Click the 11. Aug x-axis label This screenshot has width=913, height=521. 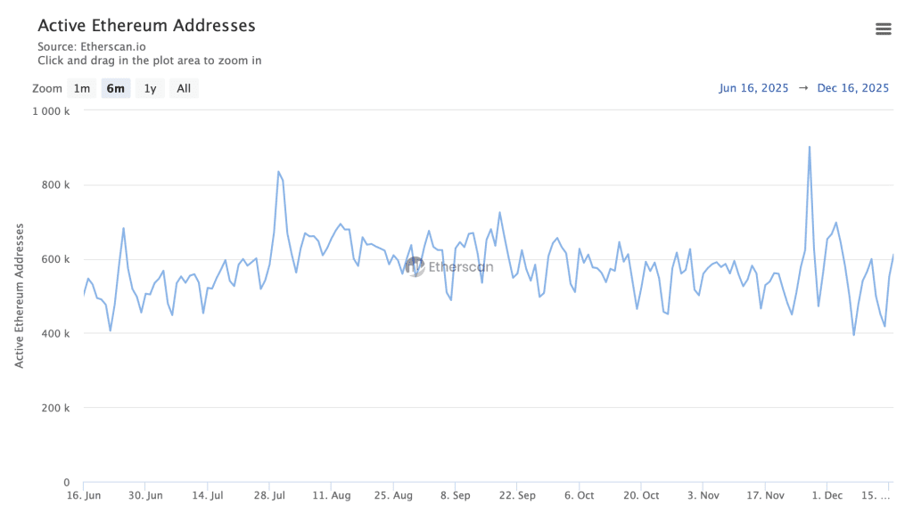click(331, 495)
